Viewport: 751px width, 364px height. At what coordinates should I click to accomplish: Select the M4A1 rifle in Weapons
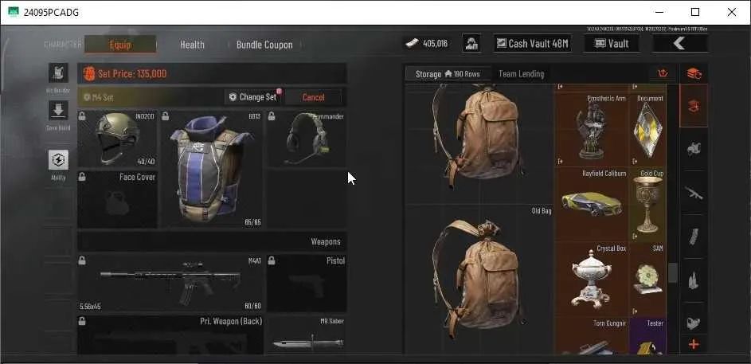tap(170, 283)
